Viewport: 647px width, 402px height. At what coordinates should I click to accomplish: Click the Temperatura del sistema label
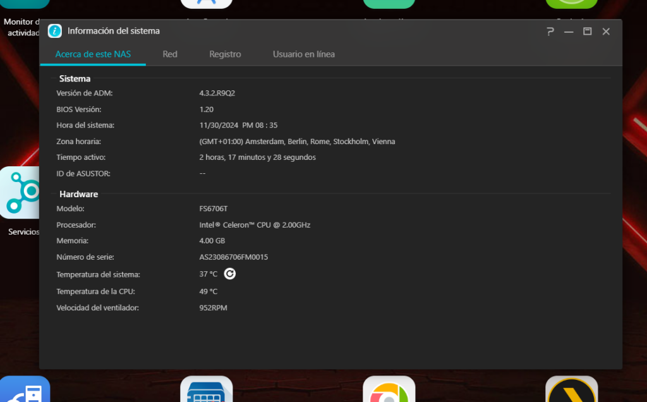pyautogui.click(x=98, y=274)
